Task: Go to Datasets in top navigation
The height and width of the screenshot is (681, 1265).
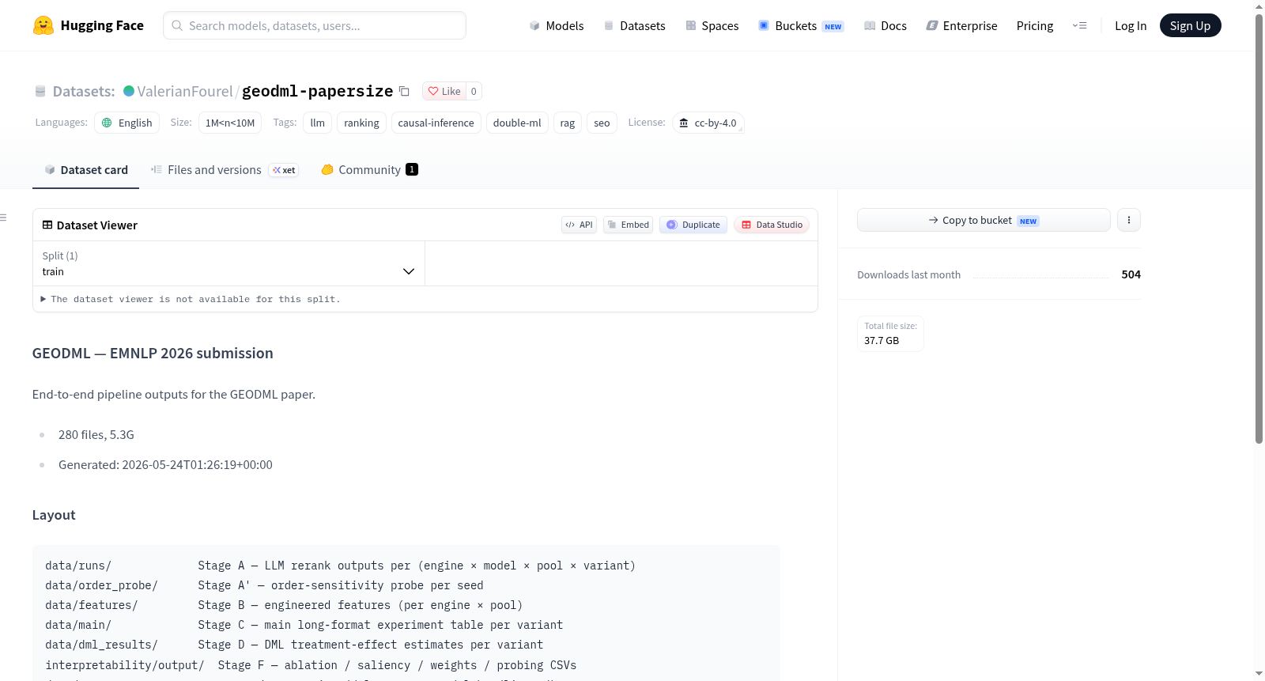Action: [634, 25]
